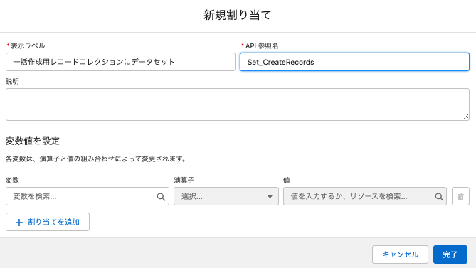Click the API 参照名 label text

pos(262,45)
